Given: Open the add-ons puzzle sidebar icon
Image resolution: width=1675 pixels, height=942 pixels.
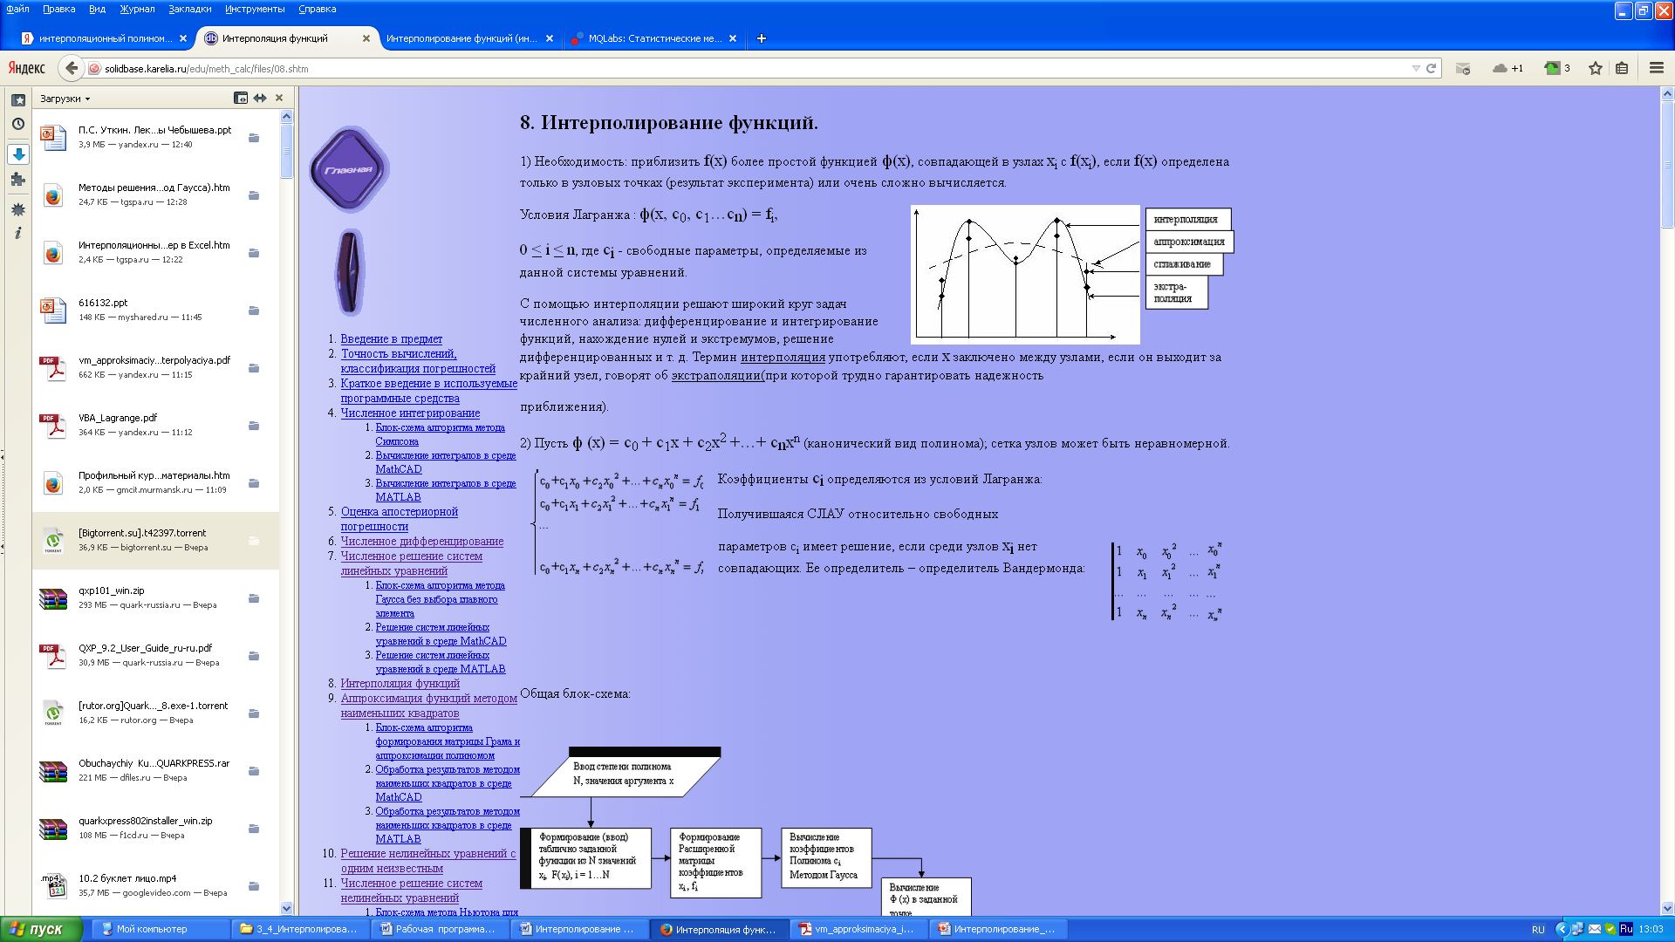Looking at the screenshot, I should [17, 180].
